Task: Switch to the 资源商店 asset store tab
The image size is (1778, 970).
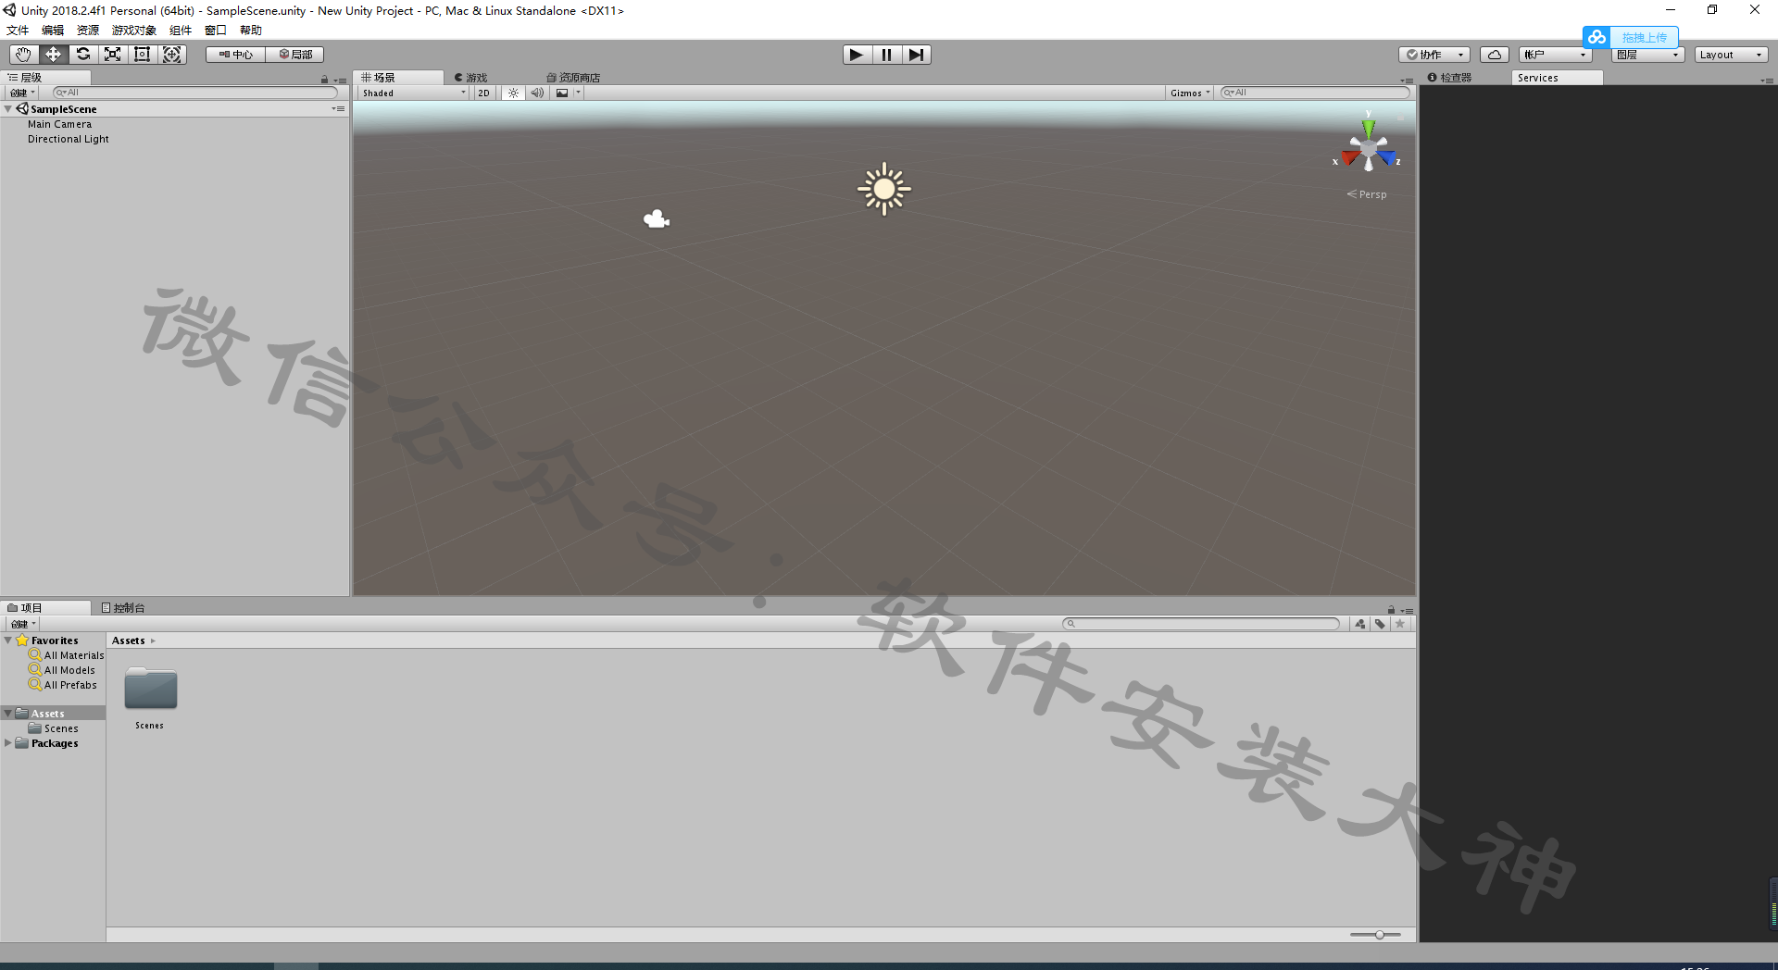Action: [574, 78]
